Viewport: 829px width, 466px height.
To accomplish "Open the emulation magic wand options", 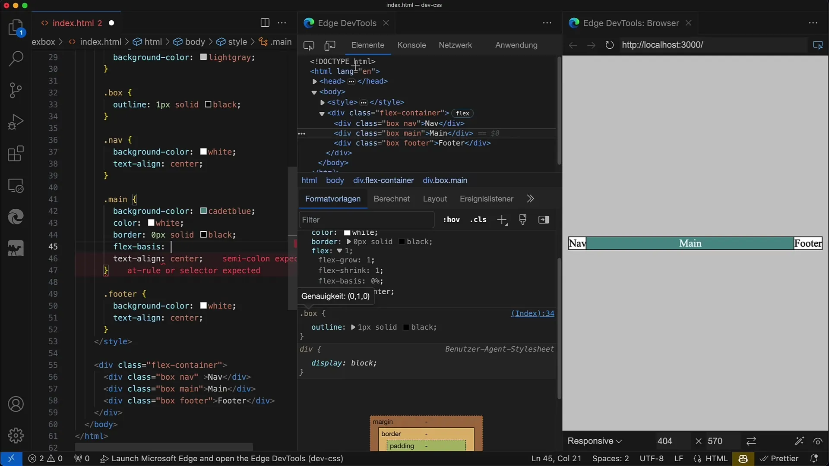I will click(799, 441).
